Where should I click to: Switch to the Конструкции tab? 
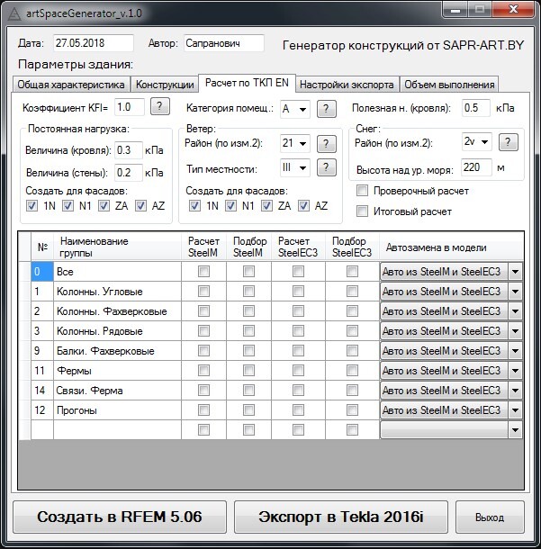pos(165,85)
